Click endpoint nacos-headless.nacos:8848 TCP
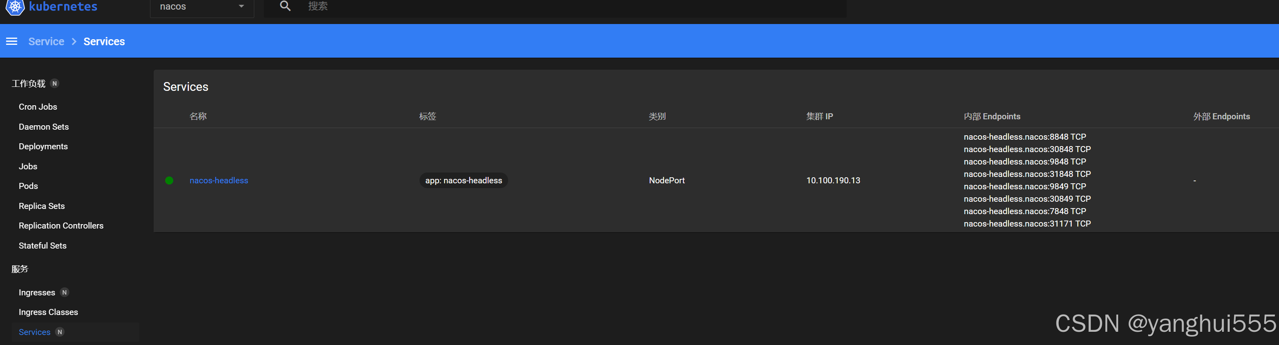The height and width of the screenshot is (345, 1279). (x=1025, y=136)
